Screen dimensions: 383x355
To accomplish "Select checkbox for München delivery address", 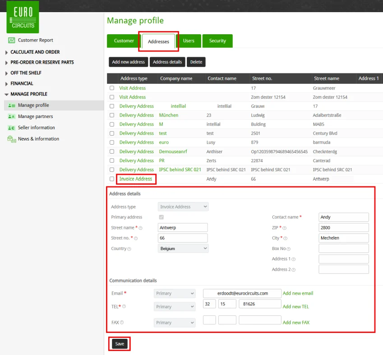I will click(112, 115).
